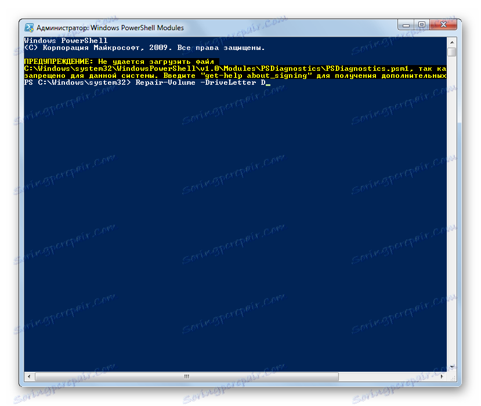The height and width of the screenshot is (406, 481).
Task: Click the 'Корпорация Майкрософт, 2009' copyright line
Action: 144,48
